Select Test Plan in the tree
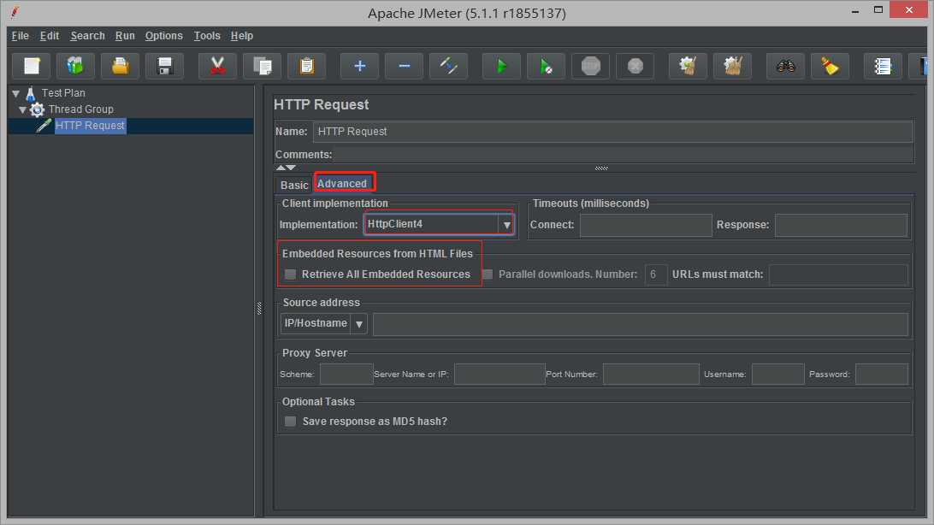Image resolution: width=934 pixels, height=525 pixels. point(63,93)
